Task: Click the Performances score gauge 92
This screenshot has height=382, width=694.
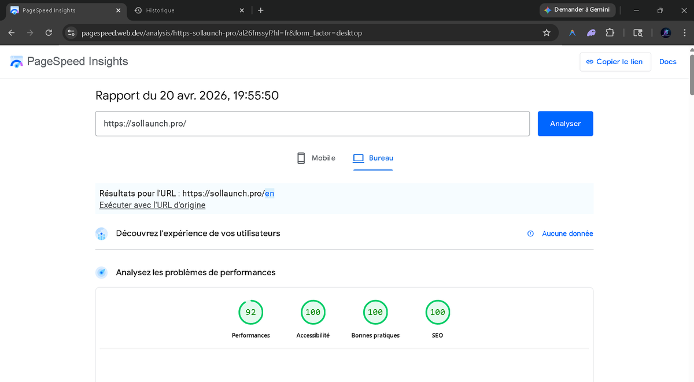Action: pos(250,312)
